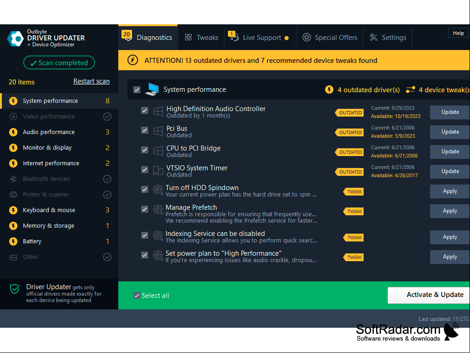Update the Pci Bus driver
The image size is (470, 353).
[x=450, y=132]
